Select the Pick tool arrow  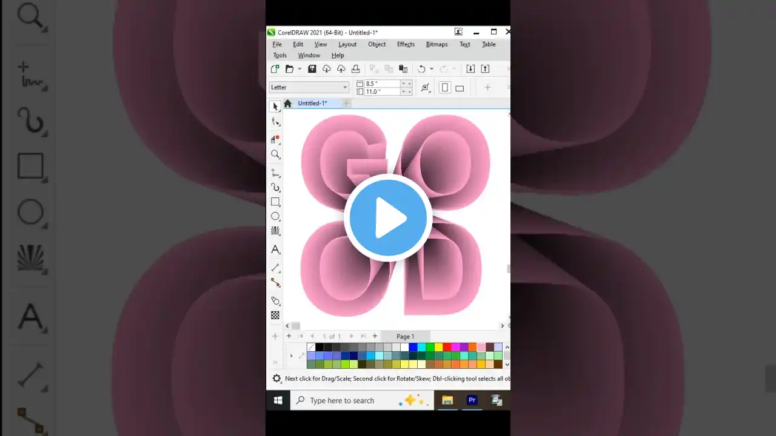[275, 107]
